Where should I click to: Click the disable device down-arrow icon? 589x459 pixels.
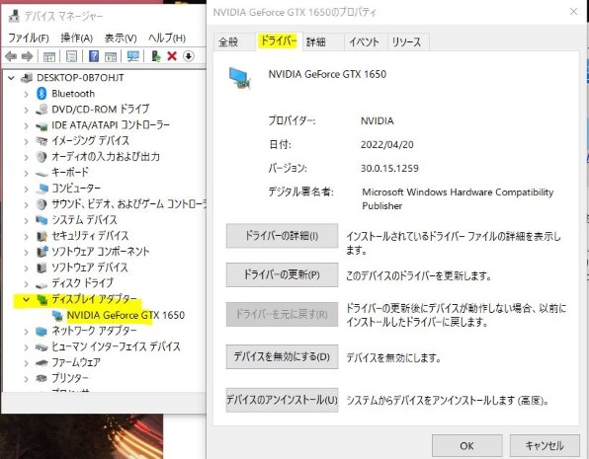pos(189,56)
